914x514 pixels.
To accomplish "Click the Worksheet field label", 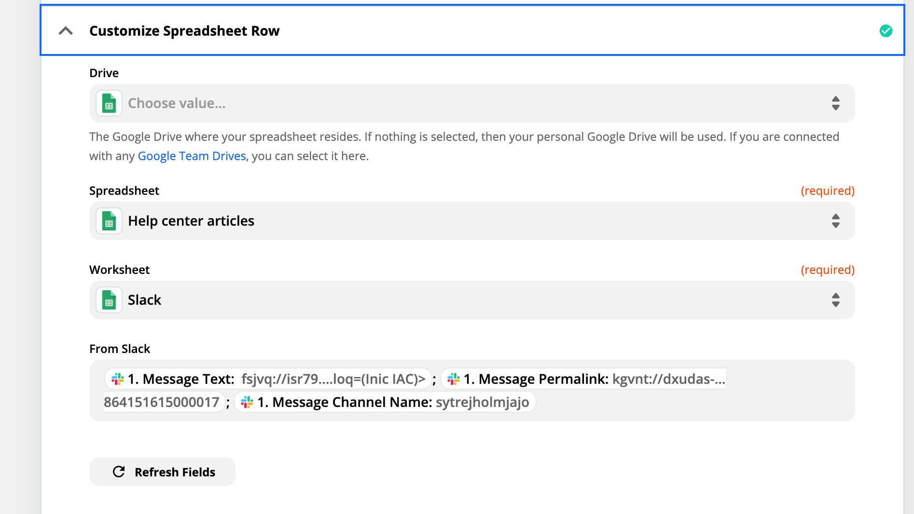I will [119, 270].
